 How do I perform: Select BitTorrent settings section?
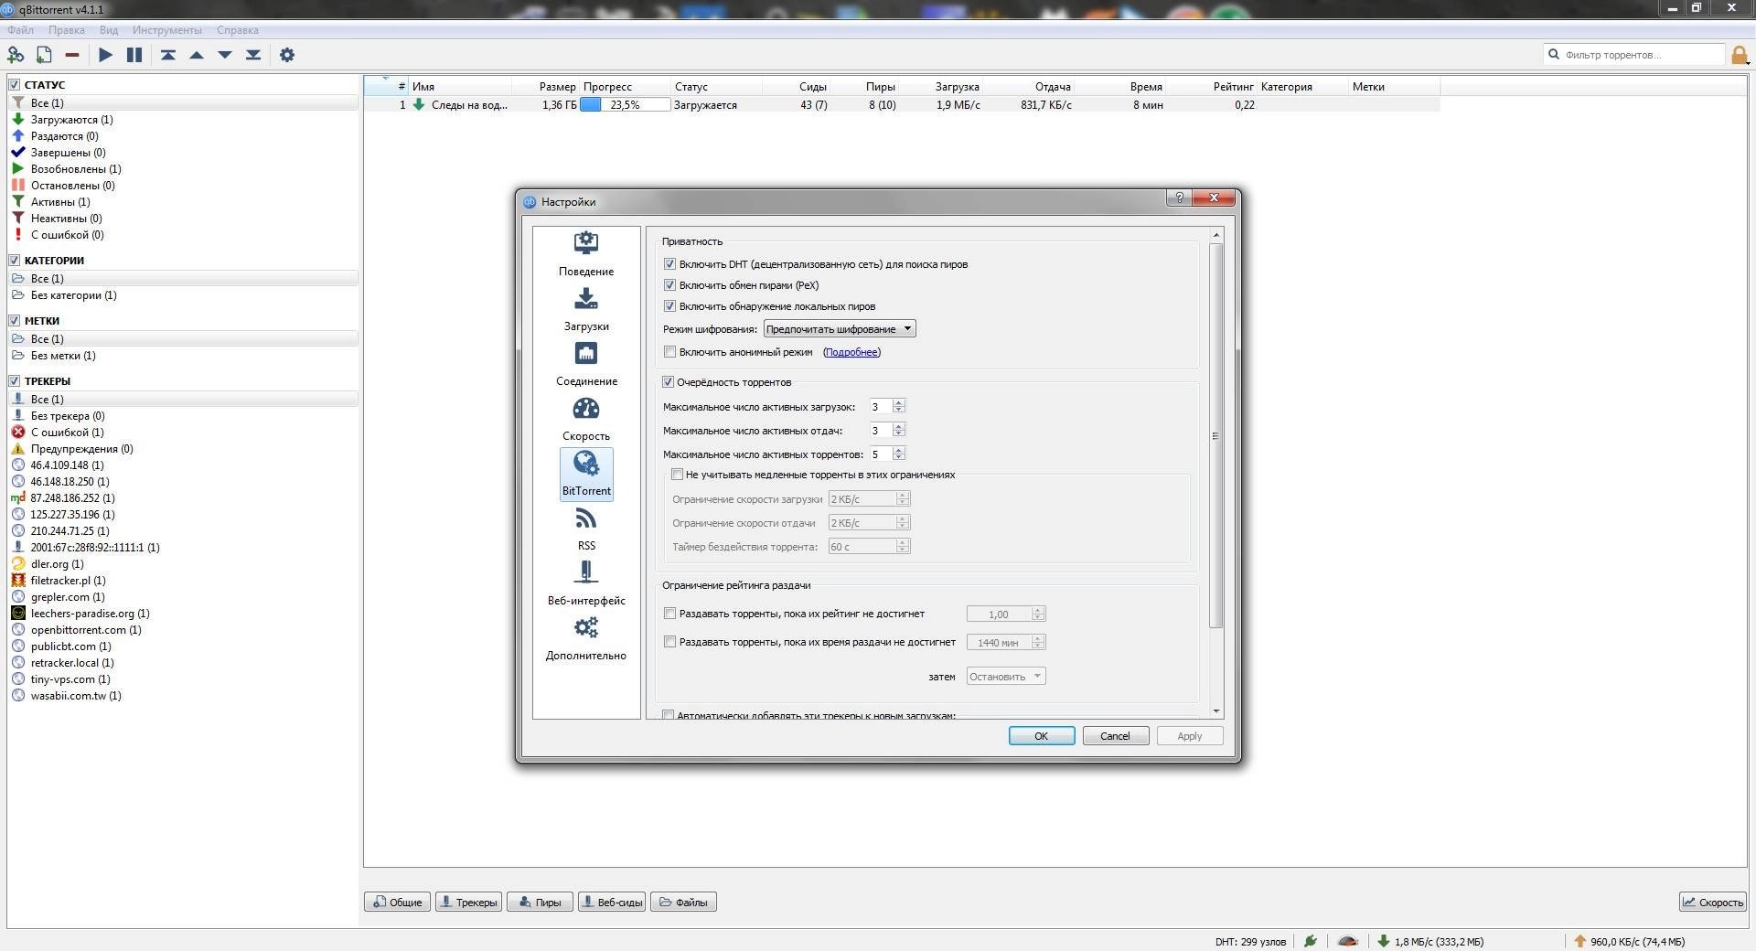click(586, 474)
